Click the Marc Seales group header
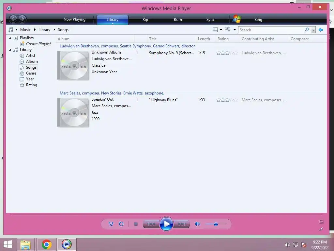Viewport: 334px width, 251px height. (112, 93)
